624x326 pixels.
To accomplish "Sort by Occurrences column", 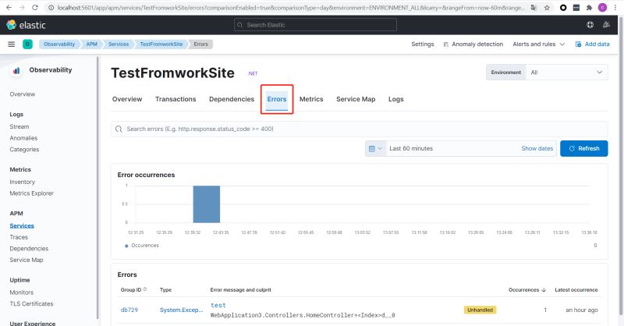I will 527,290.
